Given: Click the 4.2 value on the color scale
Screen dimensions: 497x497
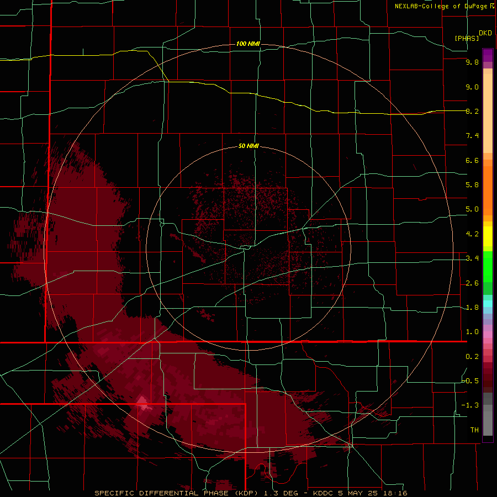Looking at the screenshot, I should click(472, 234).
